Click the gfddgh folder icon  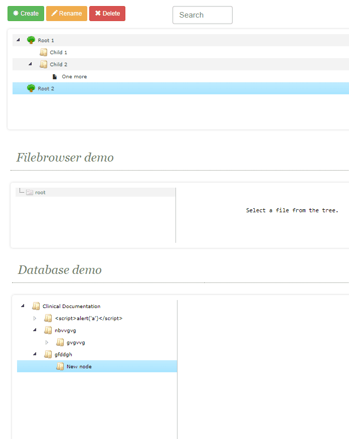(x=48, y=354)
